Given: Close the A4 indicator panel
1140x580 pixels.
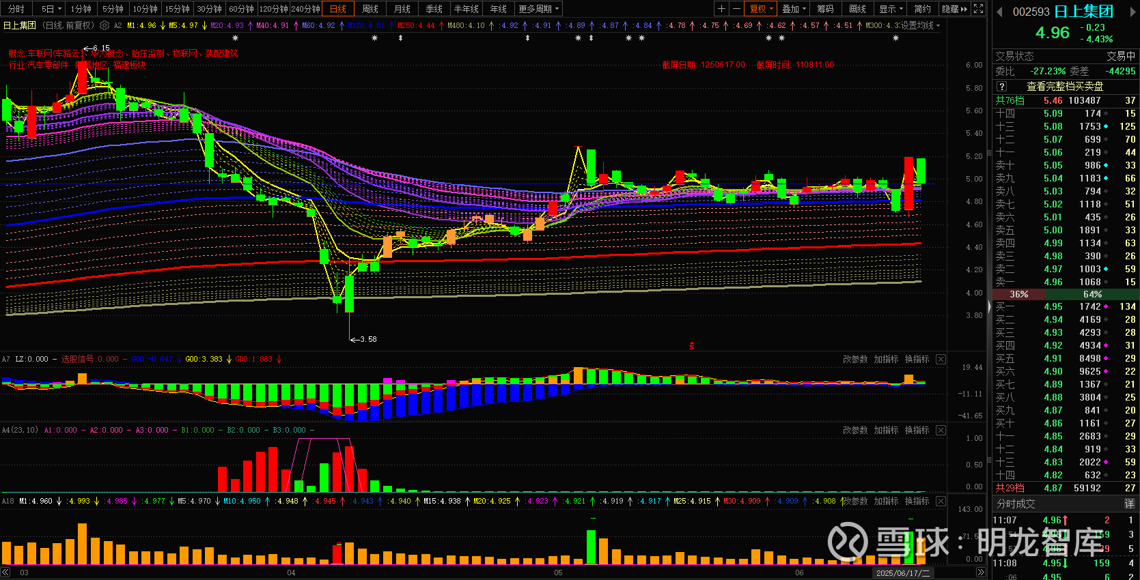Looking at the screenshot, I should tap(941, 430).
